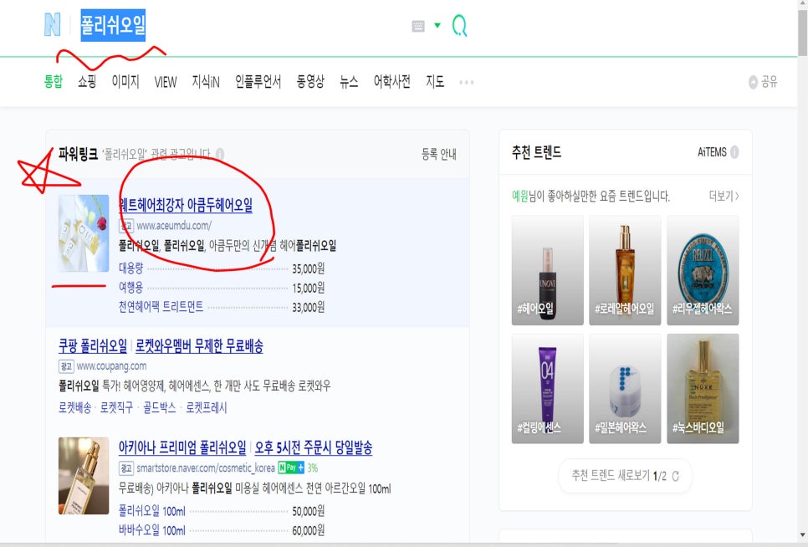
Task: Click the 파워링크 info icon
Action: [219, 154]
